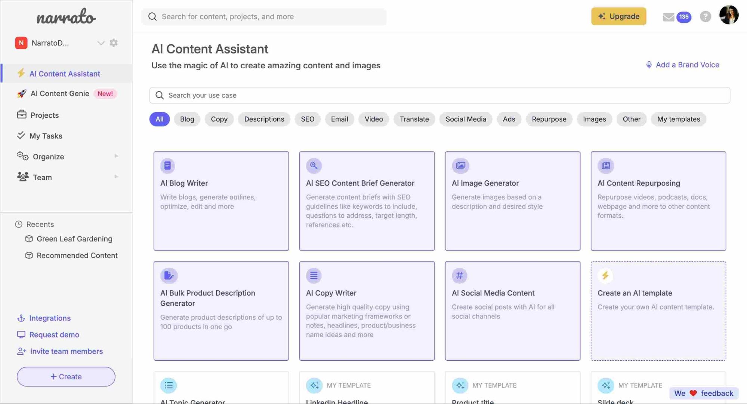Screen dimensions: 747x404
Task: Open the We love feedback button
Action: 704,393
